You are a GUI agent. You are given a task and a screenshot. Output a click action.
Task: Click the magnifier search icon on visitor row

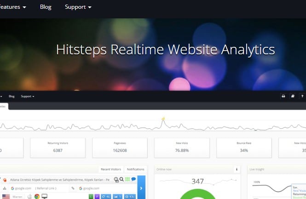click(x=121, y=179)
